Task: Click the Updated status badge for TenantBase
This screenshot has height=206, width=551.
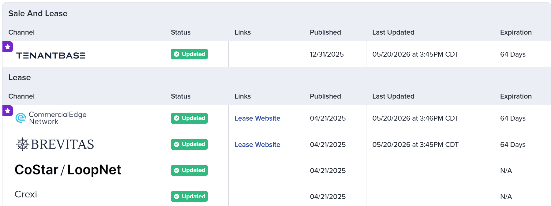Action: 189,54
